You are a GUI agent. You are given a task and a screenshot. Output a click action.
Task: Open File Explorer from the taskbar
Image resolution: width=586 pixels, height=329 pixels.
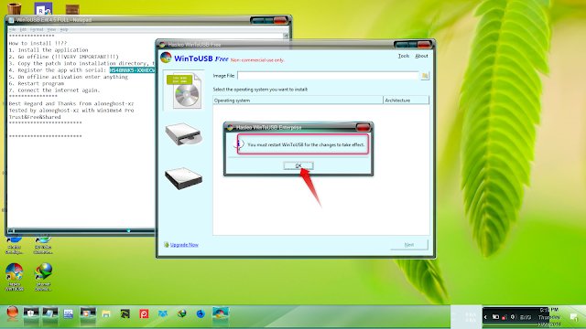(x=106, y=314)
